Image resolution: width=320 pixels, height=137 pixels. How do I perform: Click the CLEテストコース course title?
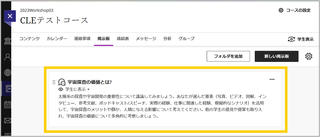(x=54, y=20)
